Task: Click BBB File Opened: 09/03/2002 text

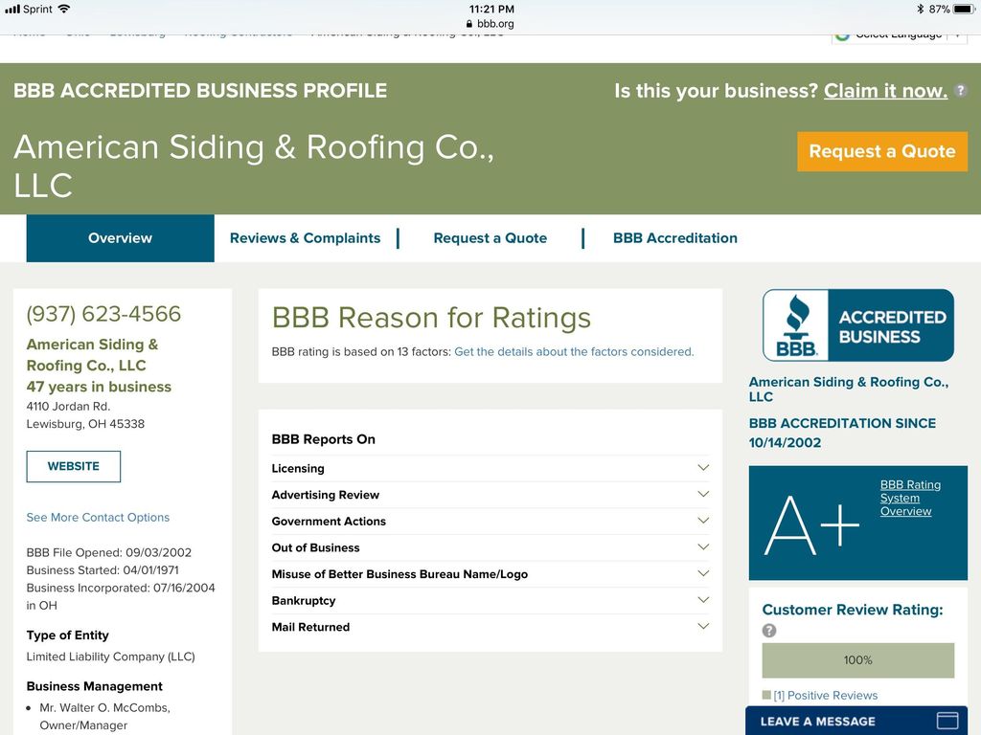Action: tap(109, 552)
